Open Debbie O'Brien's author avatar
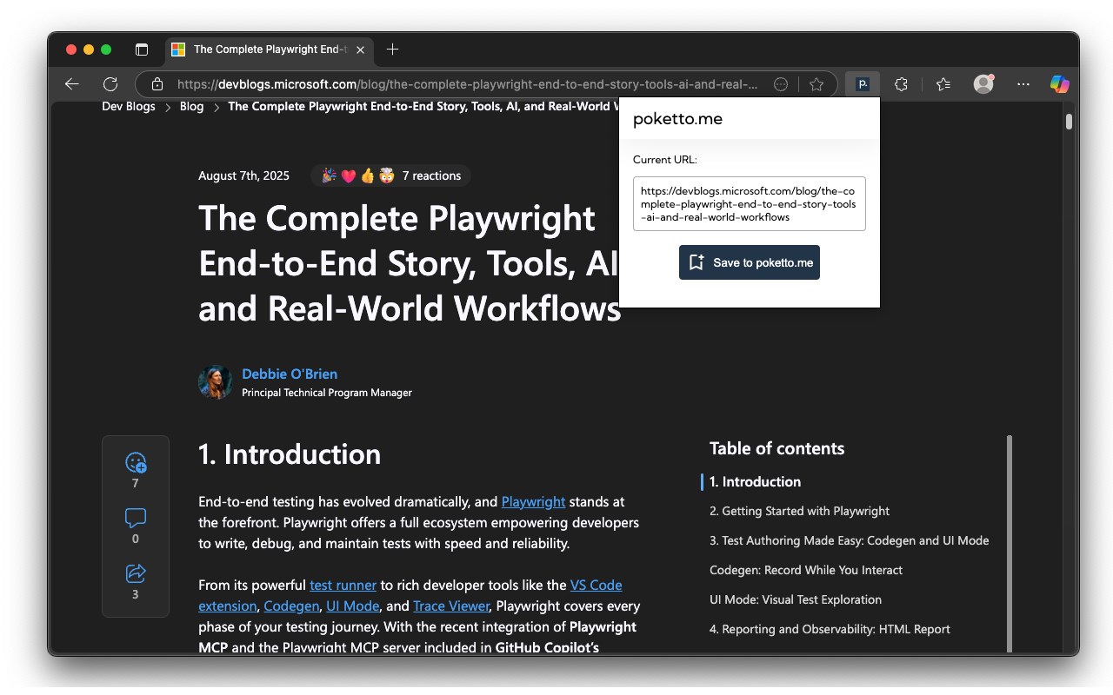The width and height of the screenshot is (1113, 695). (216, 382)
